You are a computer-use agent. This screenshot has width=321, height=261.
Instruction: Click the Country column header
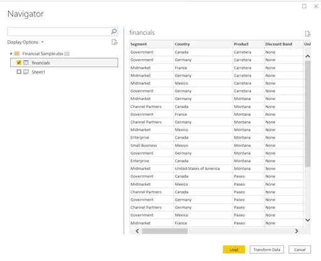[x=204, y=44]
